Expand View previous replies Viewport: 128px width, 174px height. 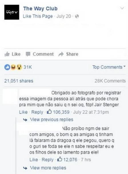[51, 120]
